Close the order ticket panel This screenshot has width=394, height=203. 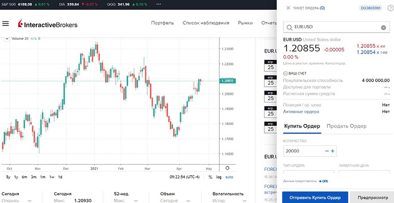click(288, 8)
